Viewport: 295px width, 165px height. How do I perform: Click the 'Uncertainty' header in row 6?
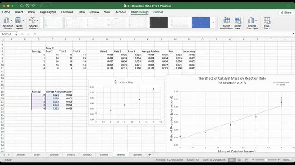[x=189, y=51]
